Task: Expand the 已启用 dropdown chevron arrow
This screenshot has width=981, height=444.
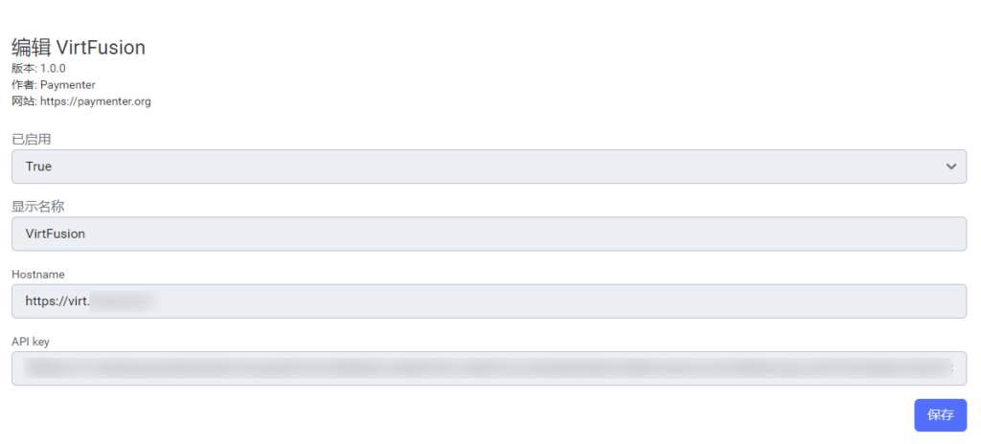Action: coord(950,166)
